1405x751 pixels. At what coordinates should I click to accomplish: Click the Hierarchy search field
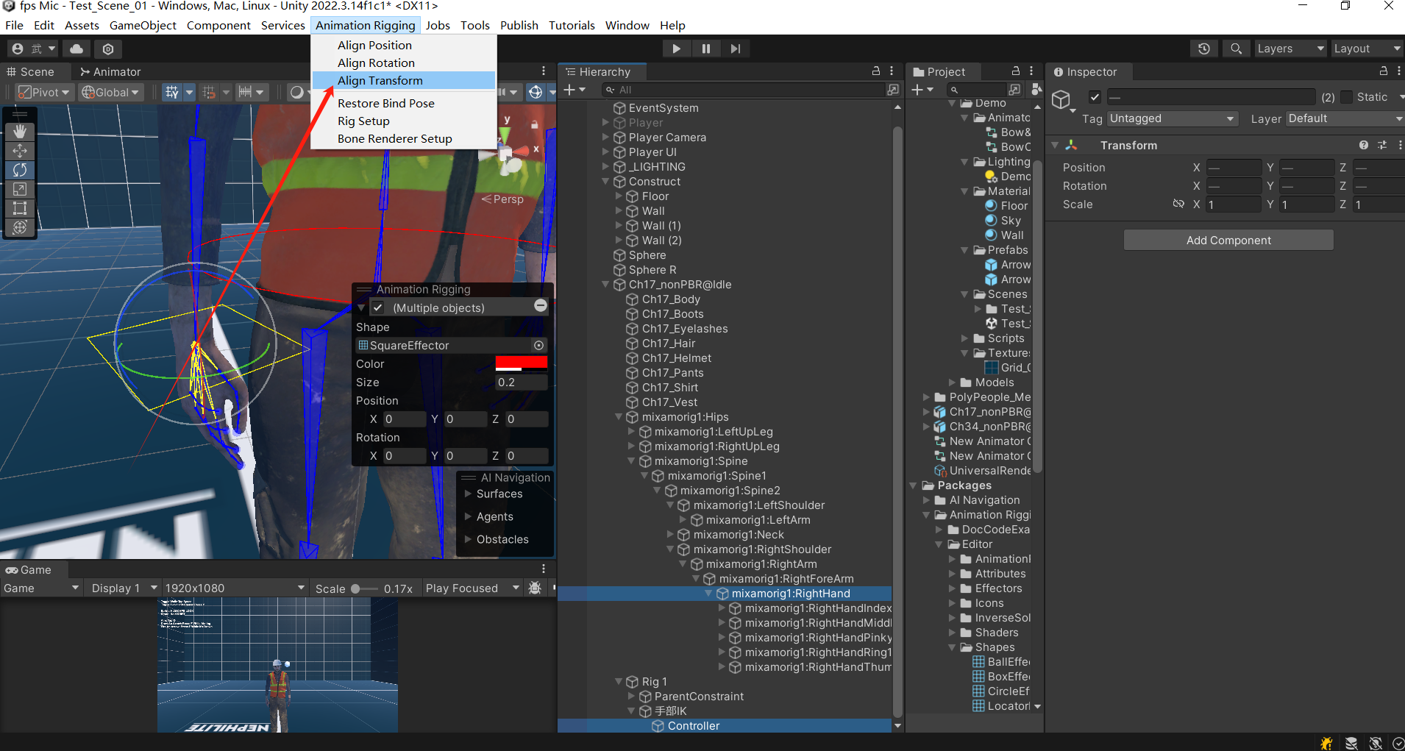tap(744, 90)
